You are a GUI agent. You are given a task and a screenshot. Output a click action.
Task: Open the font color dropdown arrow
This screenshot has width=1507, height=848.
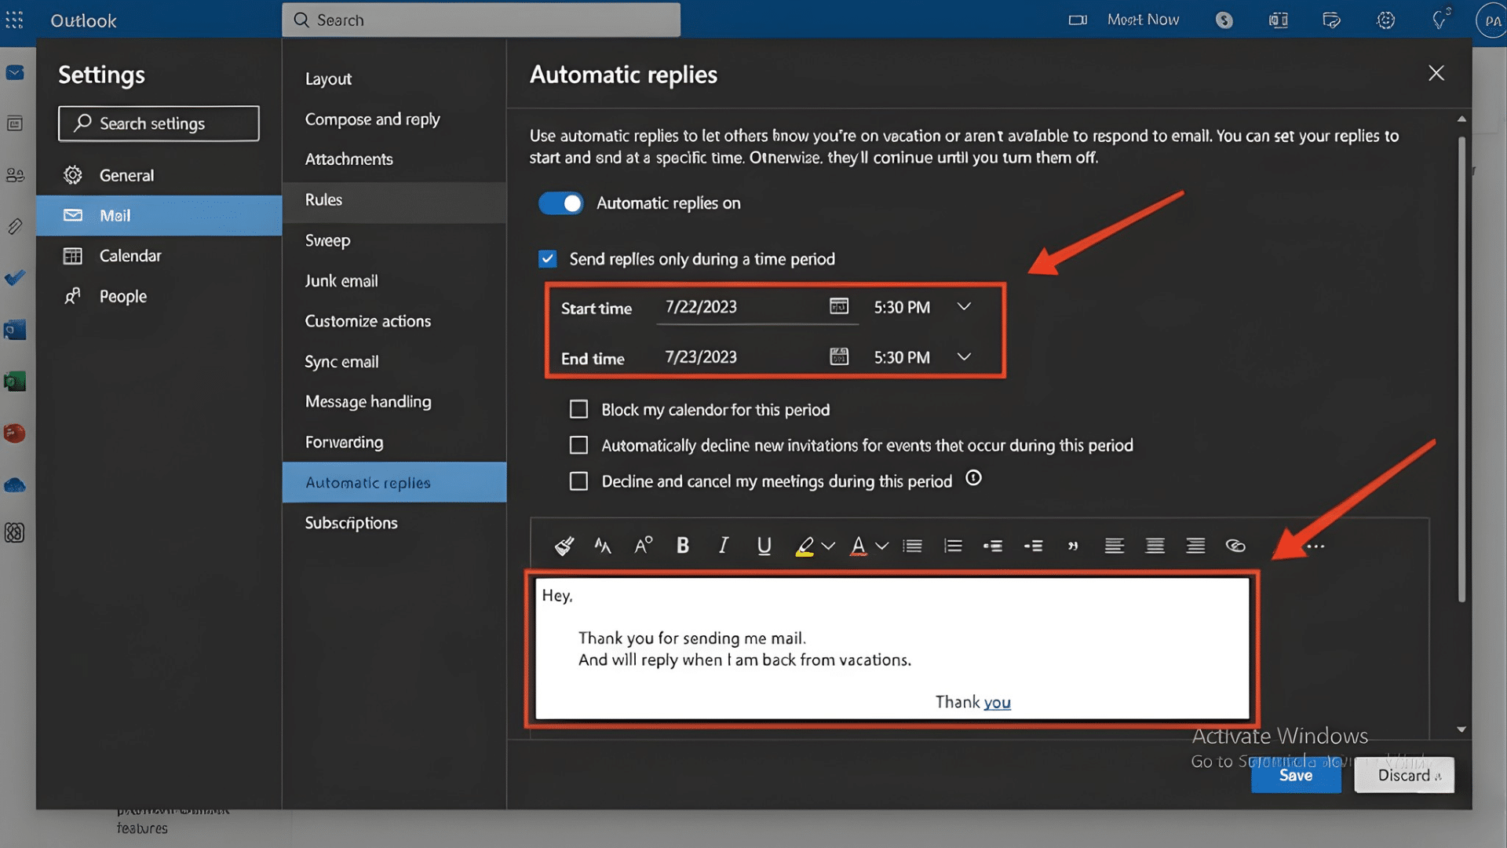[x=881, y=545]
